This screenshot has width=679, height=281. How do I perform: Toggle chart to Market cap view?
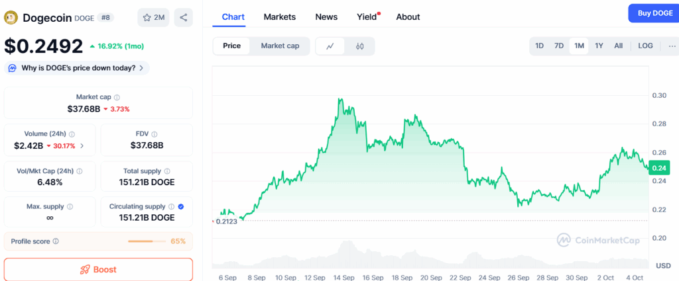click(280, 46)
